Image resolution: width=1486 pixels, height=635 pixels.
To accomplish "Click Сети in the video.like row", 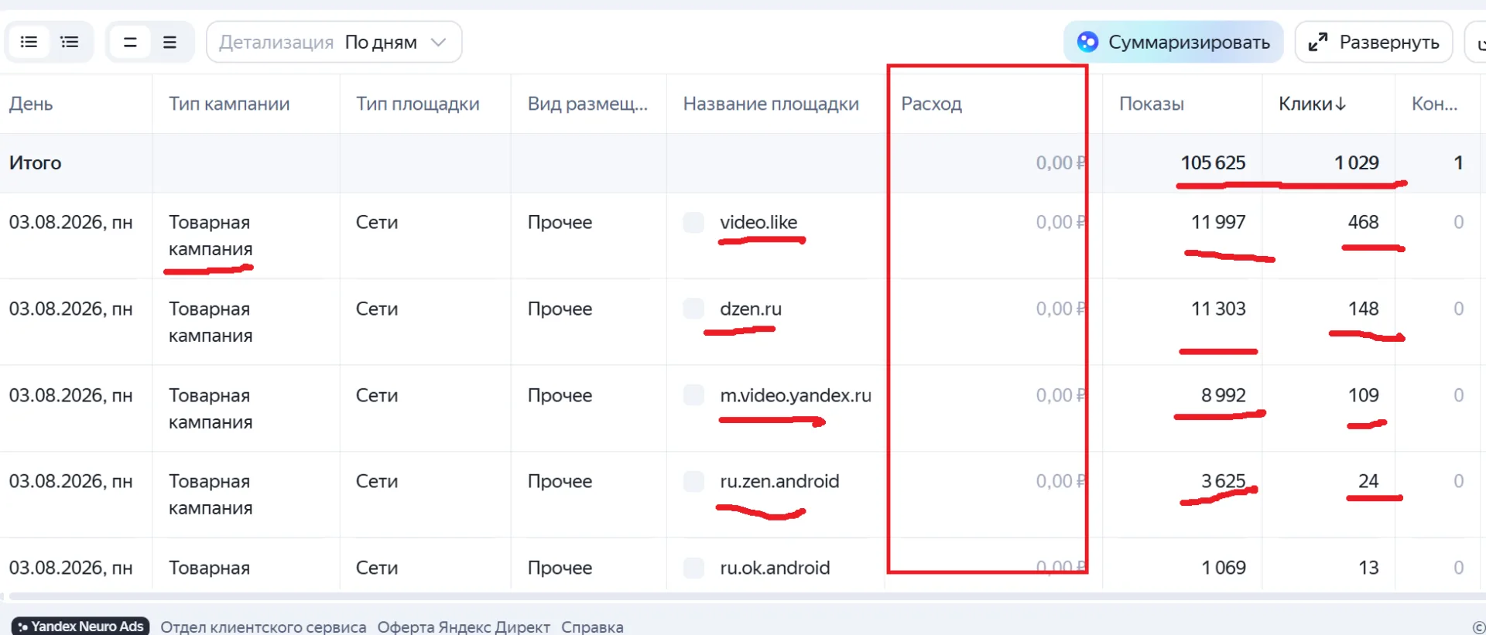I will [x=377, y=222].
